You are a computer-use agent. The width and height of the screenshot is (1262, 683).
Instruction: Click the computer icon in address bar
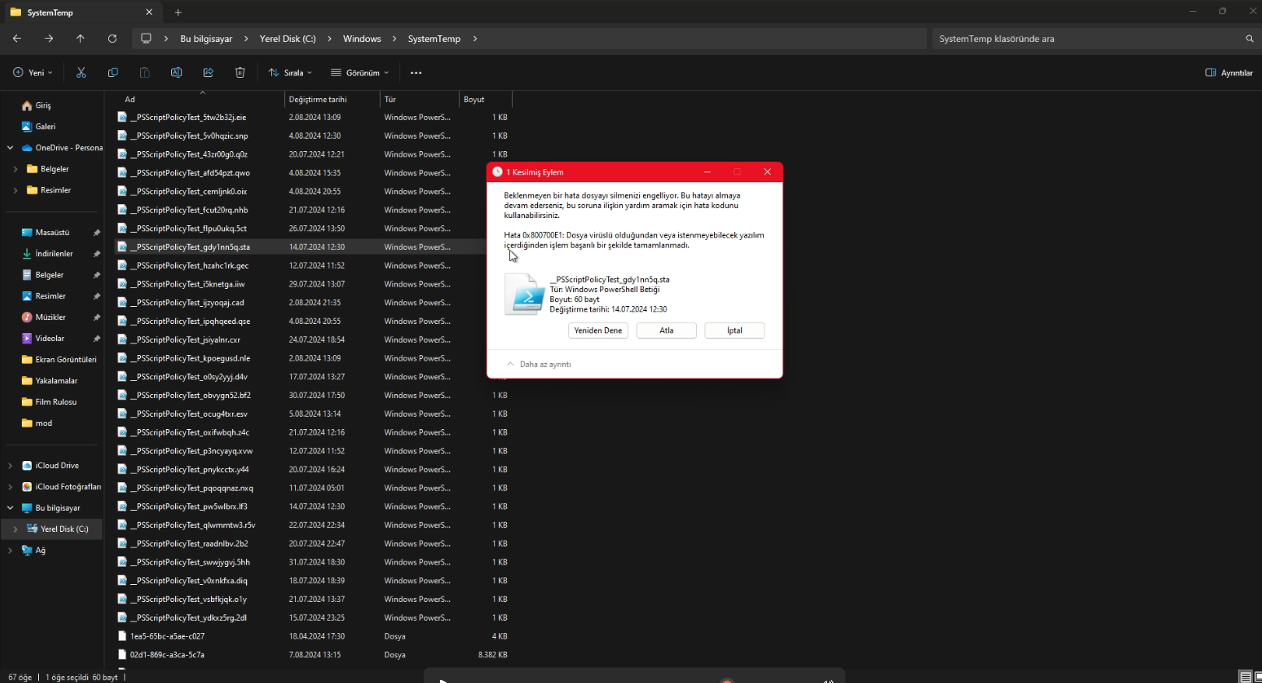(146, 38)
